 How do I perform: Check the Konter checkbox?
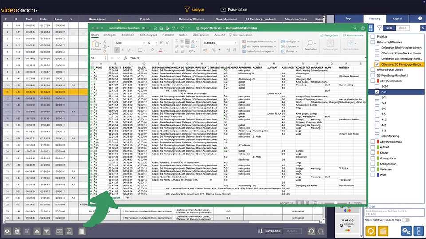tap(373, 153)
